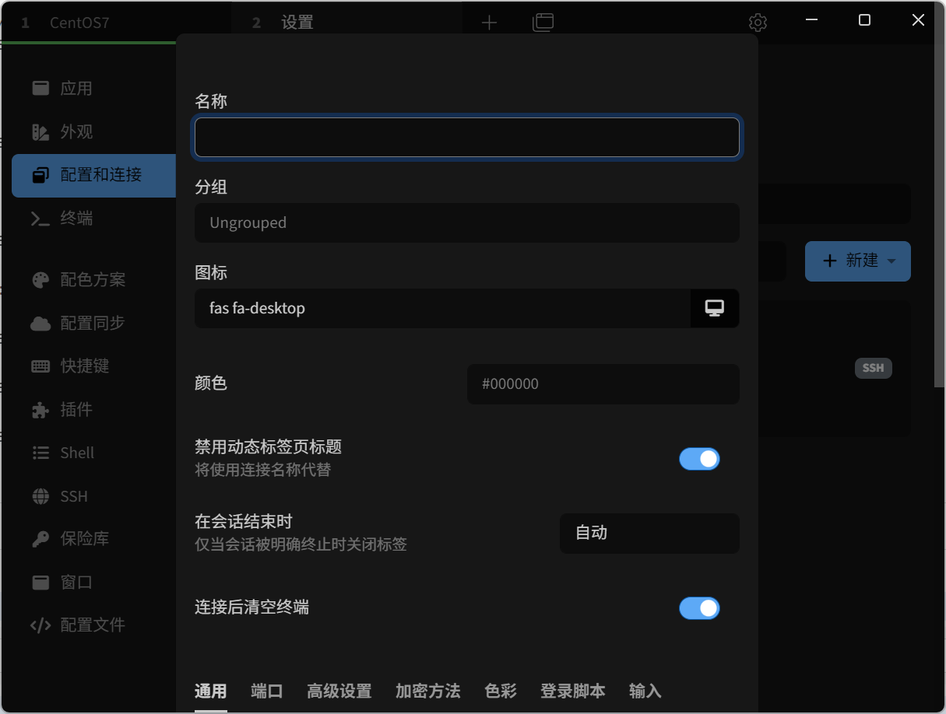Select the 高级设置 tab label
This screenshot has height=714, width=946.
(x=339, y=691)
